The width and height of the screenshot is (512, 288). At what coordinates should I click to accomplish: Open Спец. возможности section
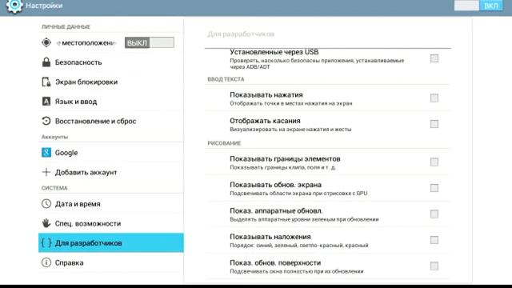click(111, 223)
